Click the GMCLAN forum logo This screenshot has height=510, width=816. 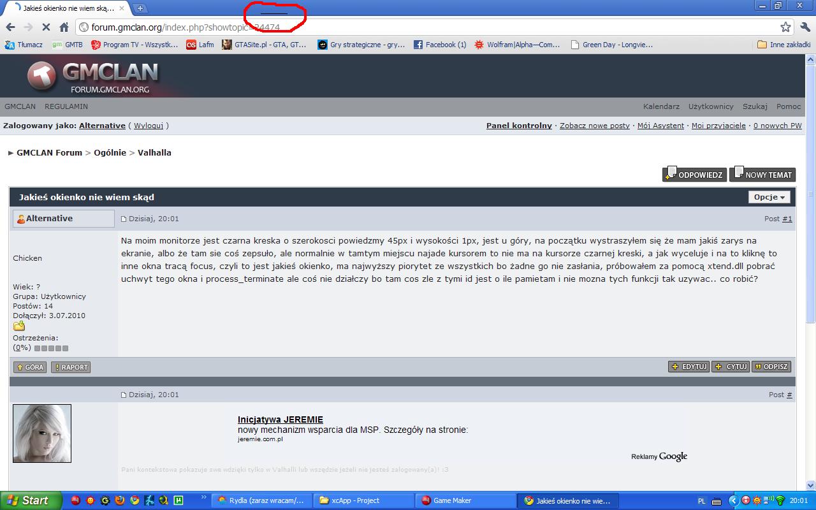(92, 77)
